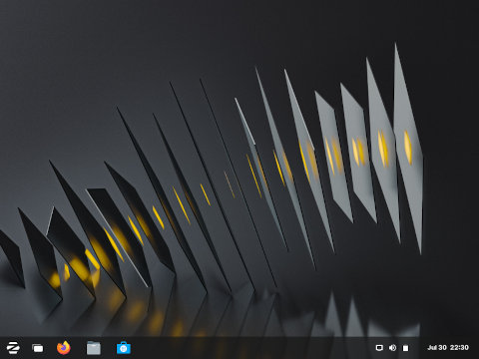Launch Firefox from the taskbar
479x359 pixels.
pyautogui.click(x=64, y=348)
